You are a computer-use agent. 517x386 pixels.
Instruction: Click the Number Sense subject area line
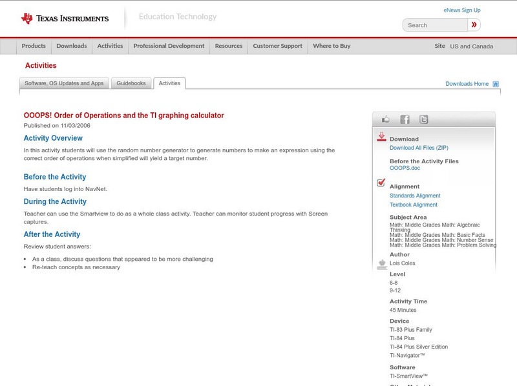coord(441,240)
